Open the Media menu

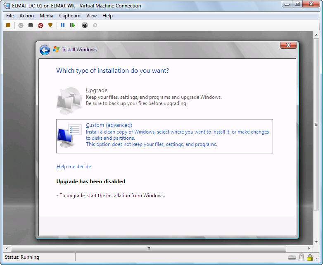tap(46, 16)
